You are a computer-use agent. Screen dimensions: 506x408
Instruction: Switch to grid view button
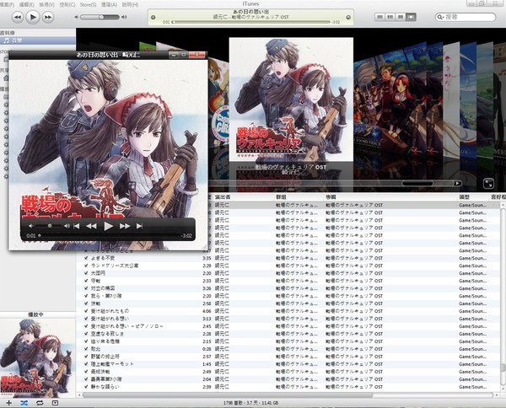(x=401, y=17)
